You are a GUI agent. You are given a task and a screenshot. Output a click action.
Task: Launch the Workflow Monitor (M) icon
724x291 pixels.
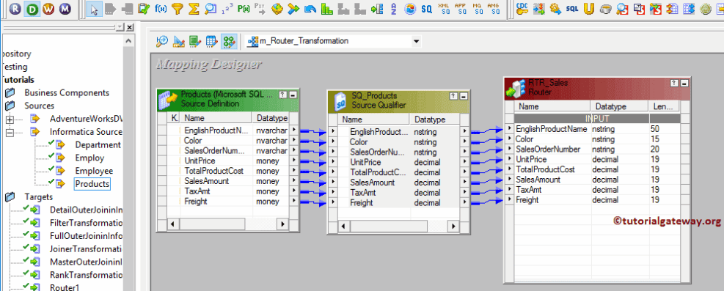point(65,8)
